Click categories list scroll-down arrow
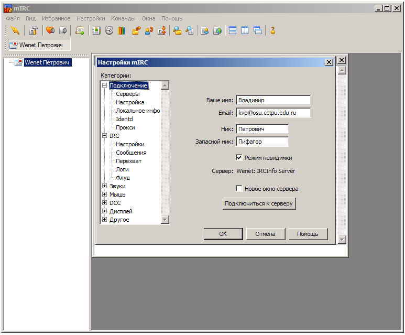The image size is (405, 335). pyautogui.click(x=165, y=220)
